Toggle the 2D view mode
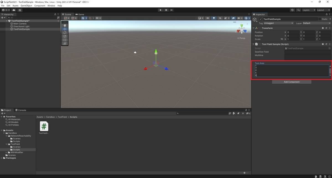This screenshot has height=178, width=332. [x=207, y=18]
